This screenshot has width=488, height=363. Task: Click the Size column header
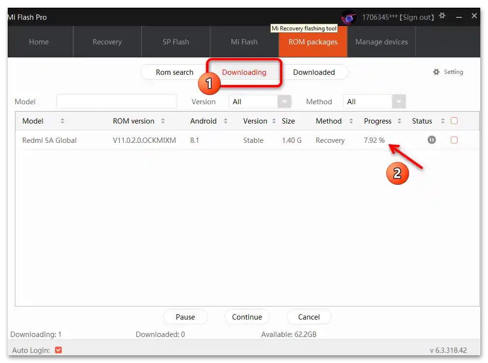point(288,121)
